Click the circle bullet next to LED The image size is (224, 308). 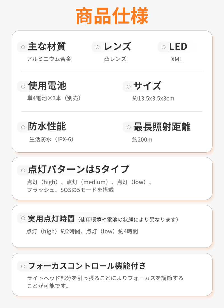[x=164, y=47]
